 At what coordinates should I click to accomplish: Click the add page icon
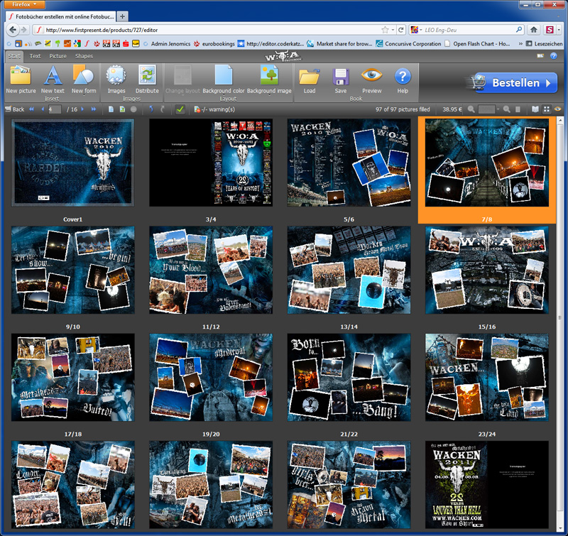click(x=111, y=109)
